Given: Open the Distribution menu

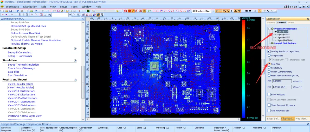Looking at the screenshot, I should point(30,6).
